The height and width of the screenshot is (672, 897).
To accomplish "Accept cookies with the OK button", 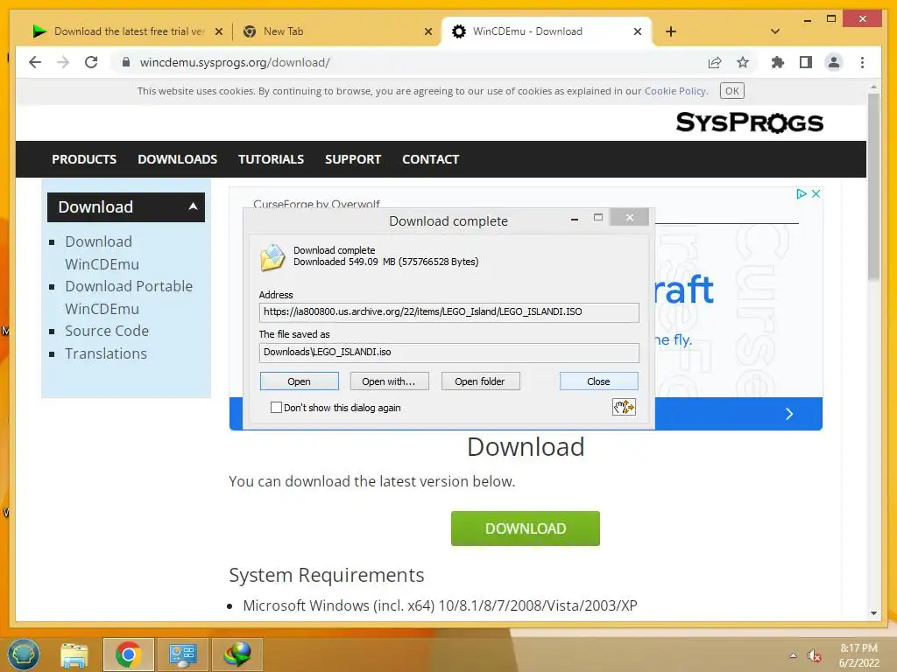I will point(731,91).
